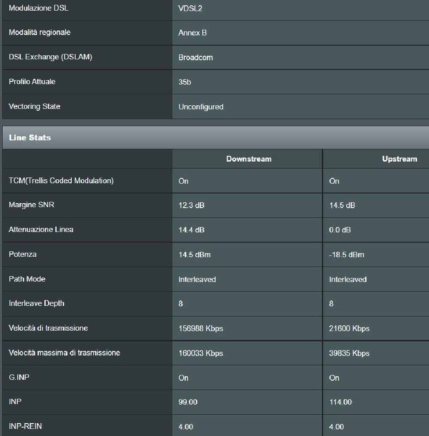This screenshot has width=429, height=436.
Task: Click the Path Mode label
Action: point(27,279)
